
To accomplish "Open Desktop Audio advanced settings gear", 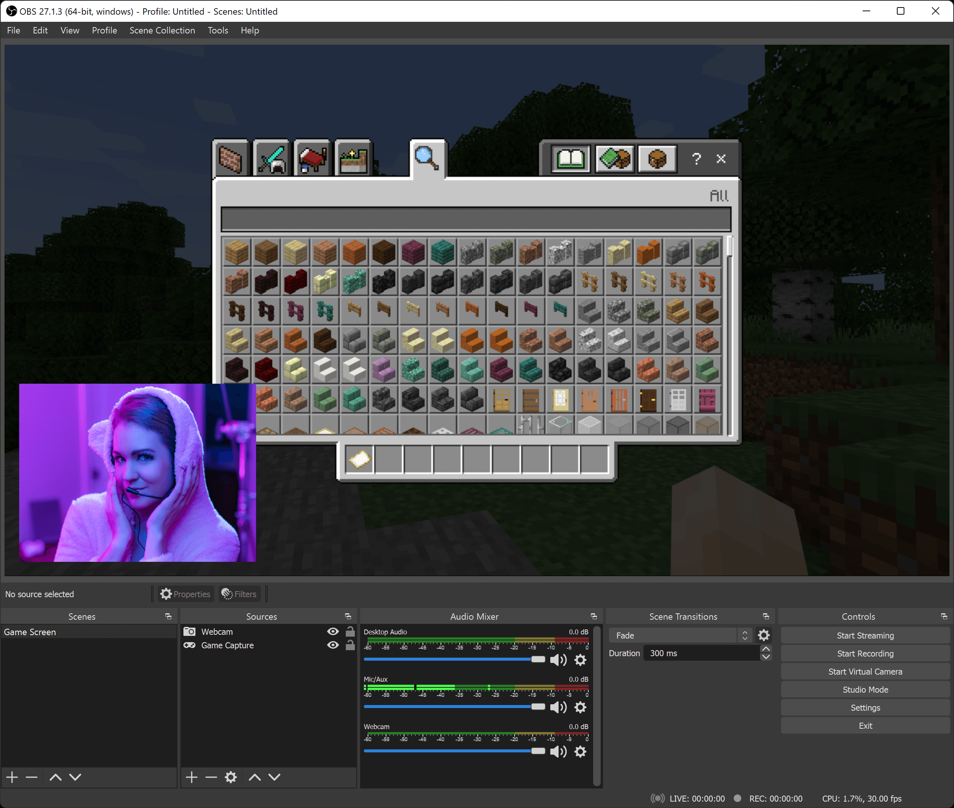I will [580, 660].
